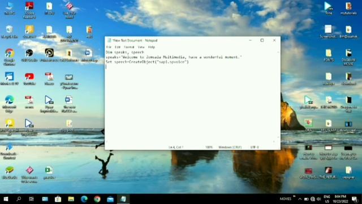
Task: Select the THE RETUR... video icon
Action: point(328,172)
